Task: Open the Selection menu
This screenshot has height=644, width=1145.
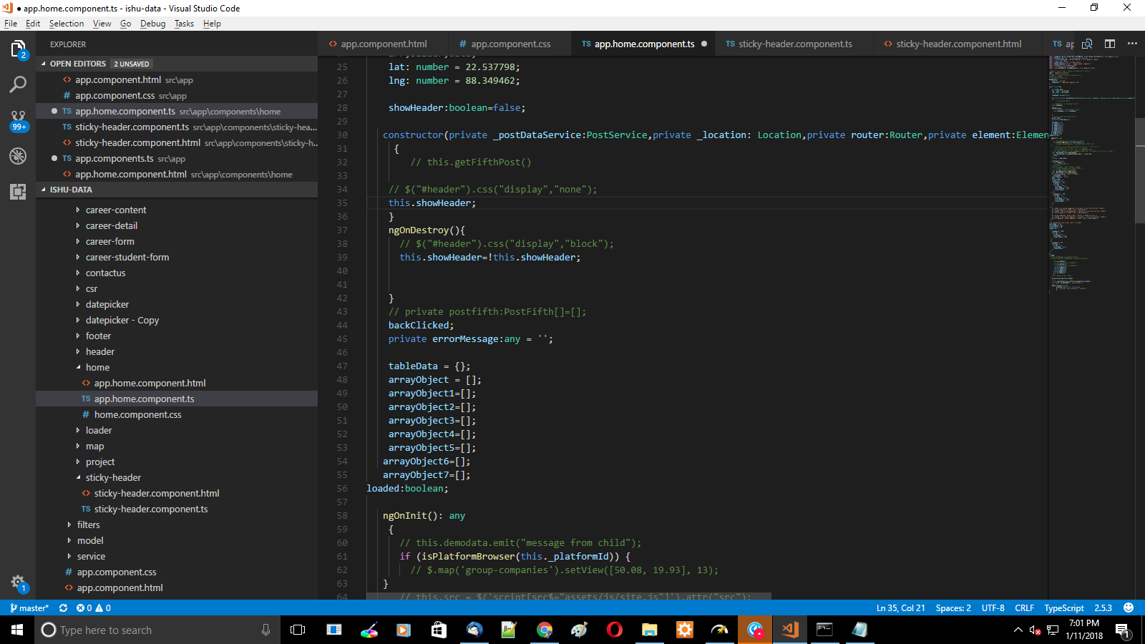Action: (x=67, y=24)
